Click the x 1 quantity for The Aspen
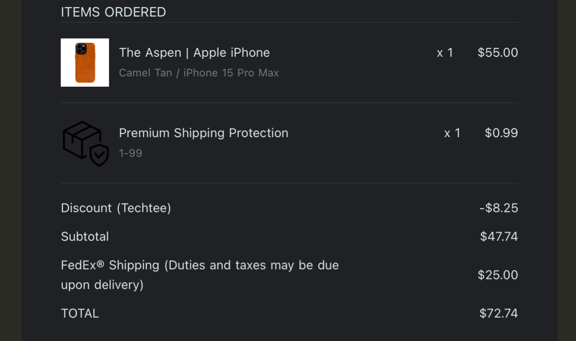The height and width of the screenshot is (341, 576). [445, 53]
